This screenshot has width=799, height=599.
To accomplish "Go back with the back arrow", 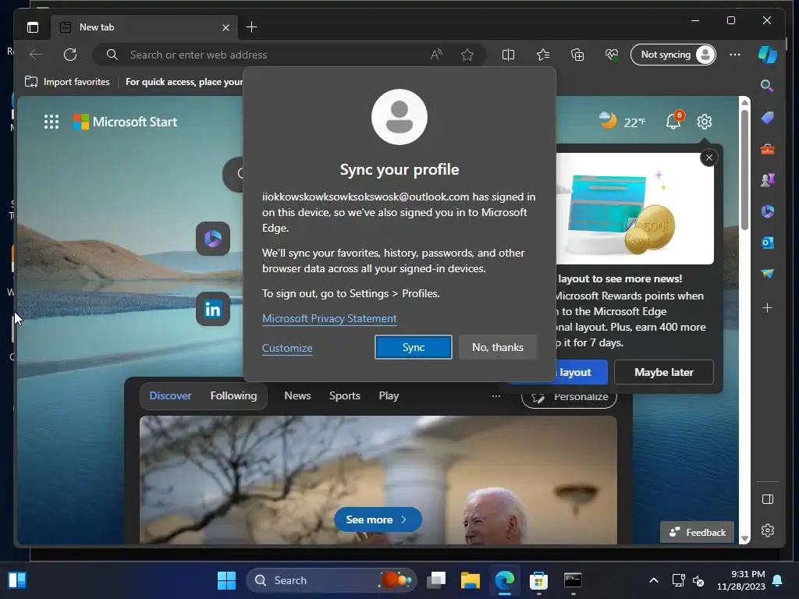I will tap(36, 55).
